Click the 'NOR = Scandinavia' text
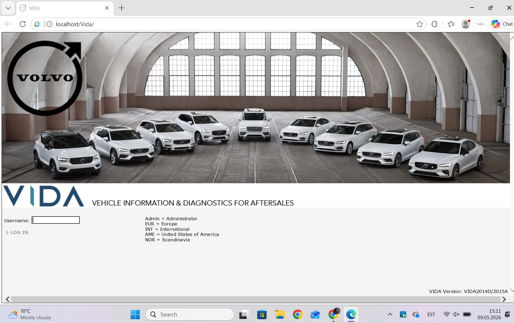This screenshot has height=323, width=514. coord(167,240)
